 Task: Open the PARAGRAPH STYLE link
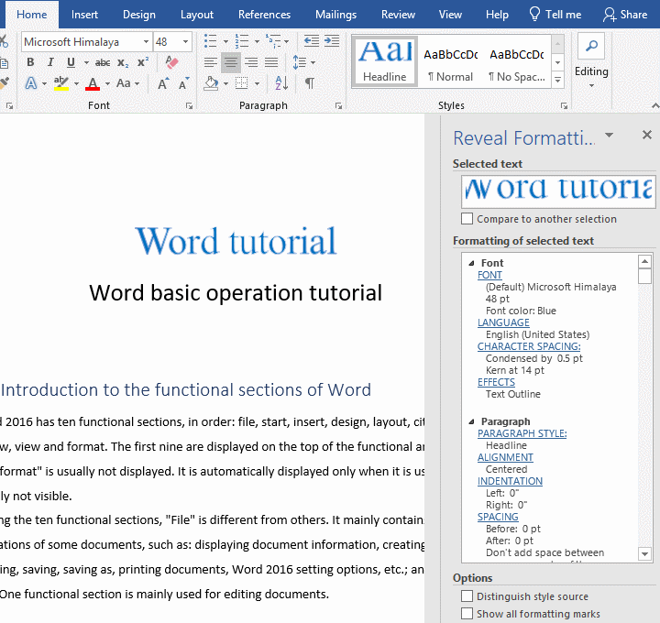[x=522, y=433]
